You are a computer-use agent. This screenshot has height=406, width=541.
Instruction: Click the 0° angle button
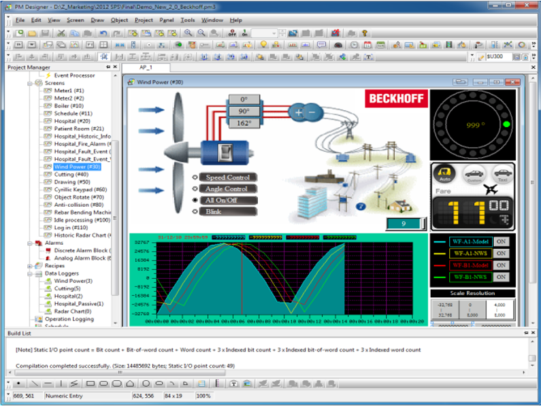pos(244,99)
